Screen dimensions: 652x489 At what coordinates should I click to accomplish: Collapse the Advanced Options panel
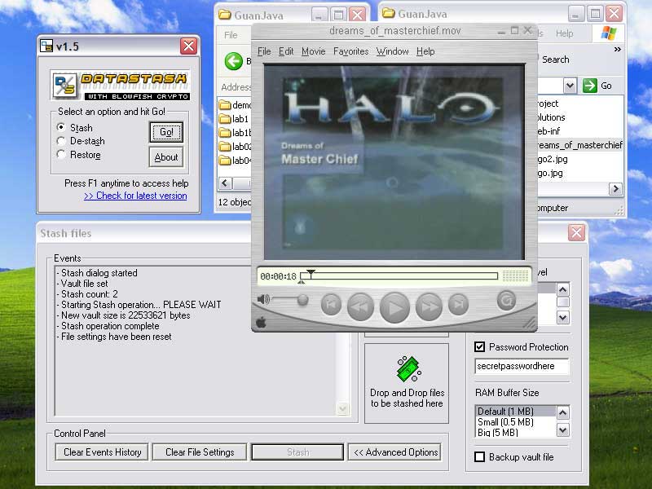(x=395, y=452)
